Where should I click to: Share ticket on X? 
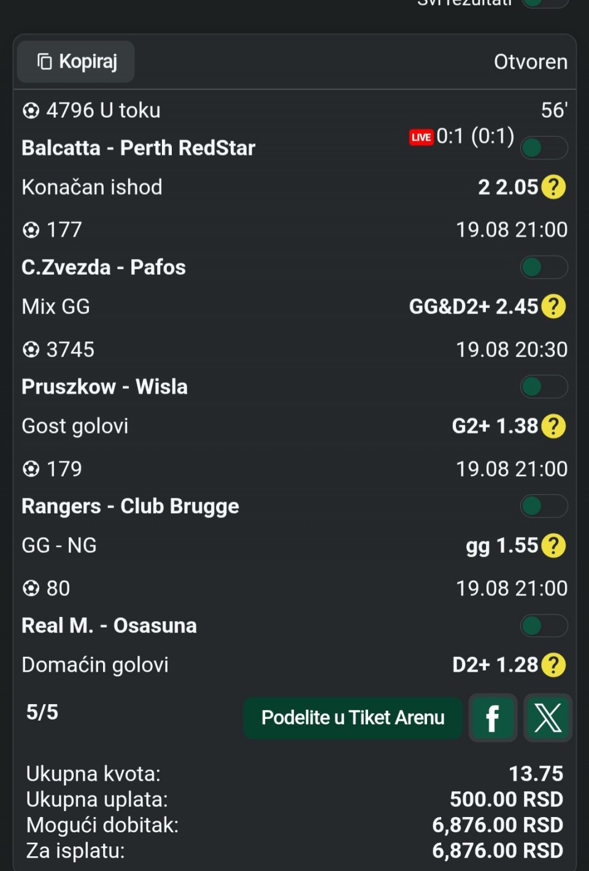[548, 718]
